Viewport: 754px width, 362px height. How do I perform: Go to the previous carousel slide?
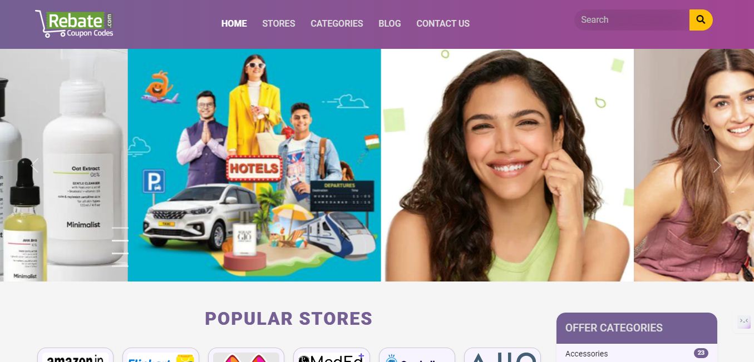click(35, 165)
